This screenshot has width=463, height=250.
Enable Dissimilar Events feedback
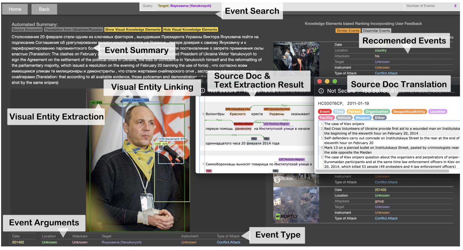pos(376,31)
